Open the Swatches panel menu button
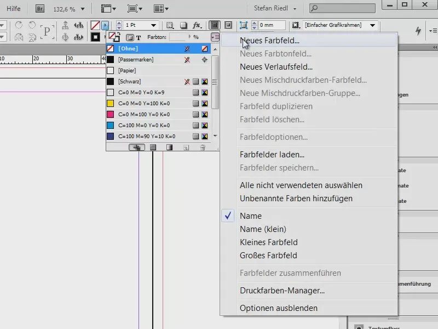Screen dimensions: 438x329 215,37
